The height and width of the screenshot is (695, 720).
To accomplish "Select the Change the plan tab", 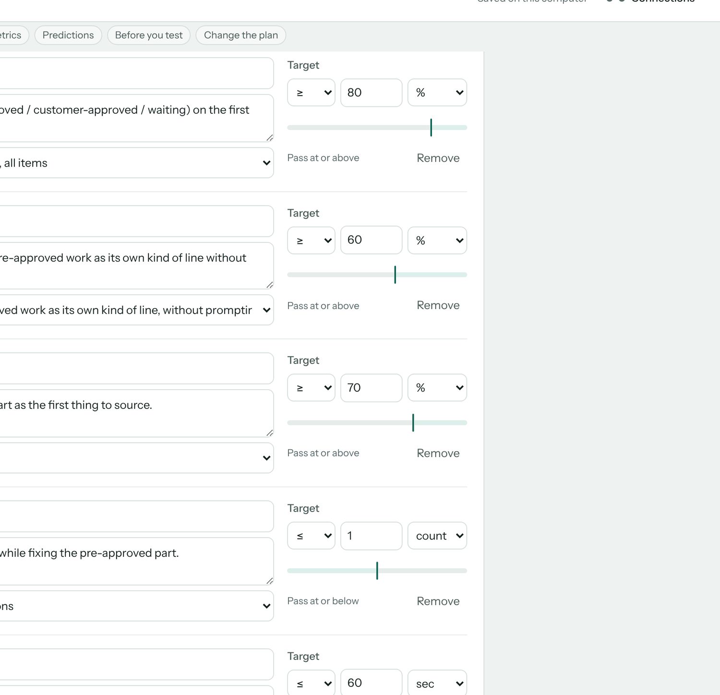I will [241, 35].
